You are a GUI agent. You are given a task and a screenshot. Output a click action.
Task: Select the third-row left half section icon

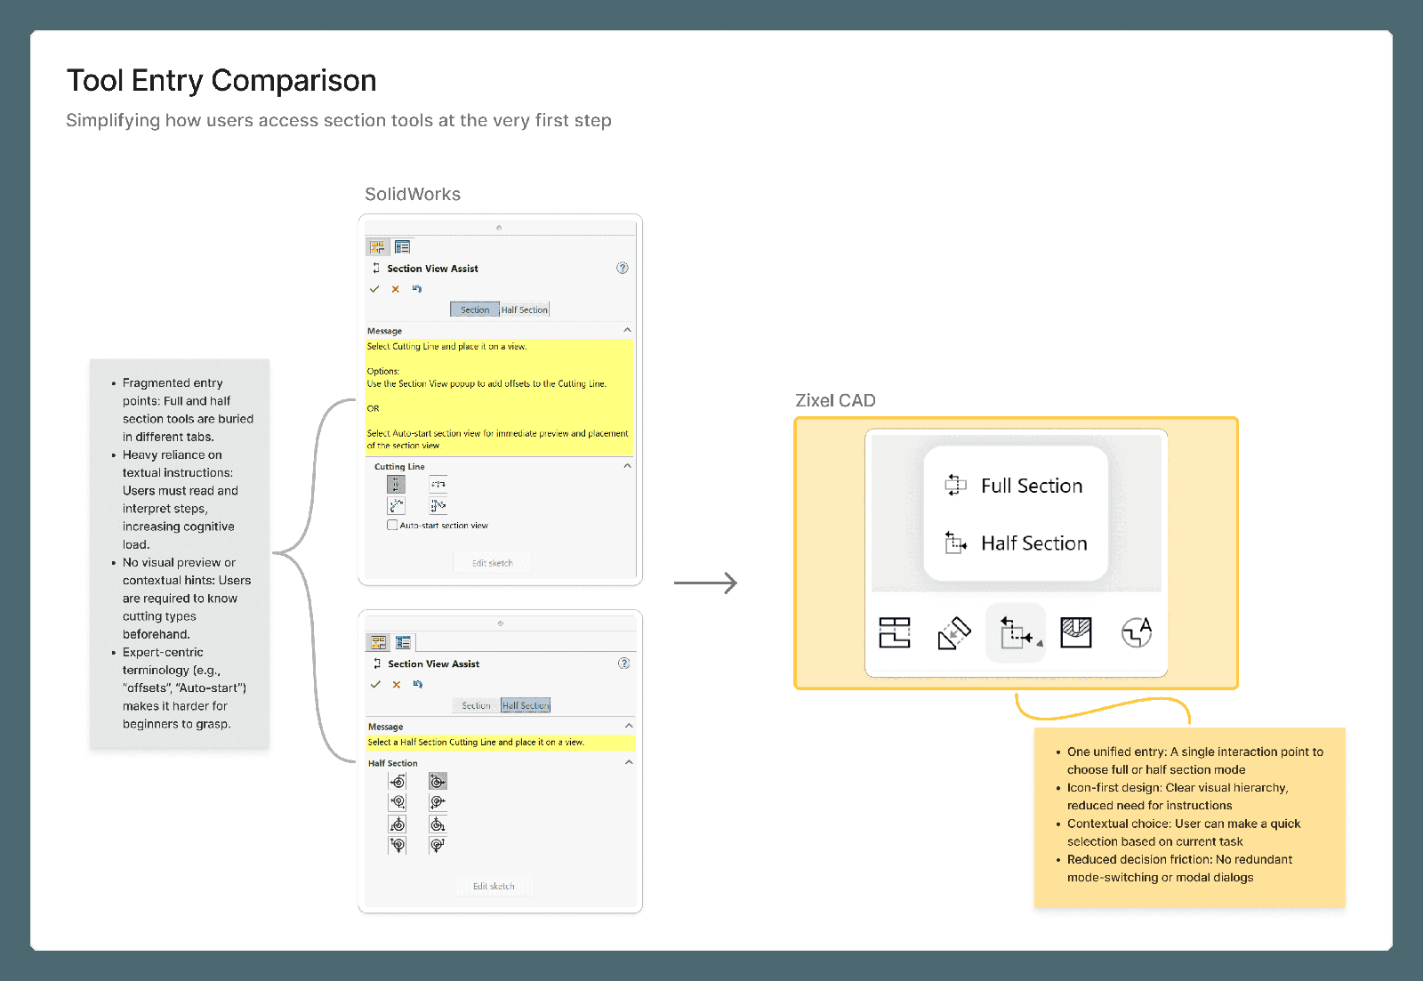pyautogui.click(x=398, y=824)
